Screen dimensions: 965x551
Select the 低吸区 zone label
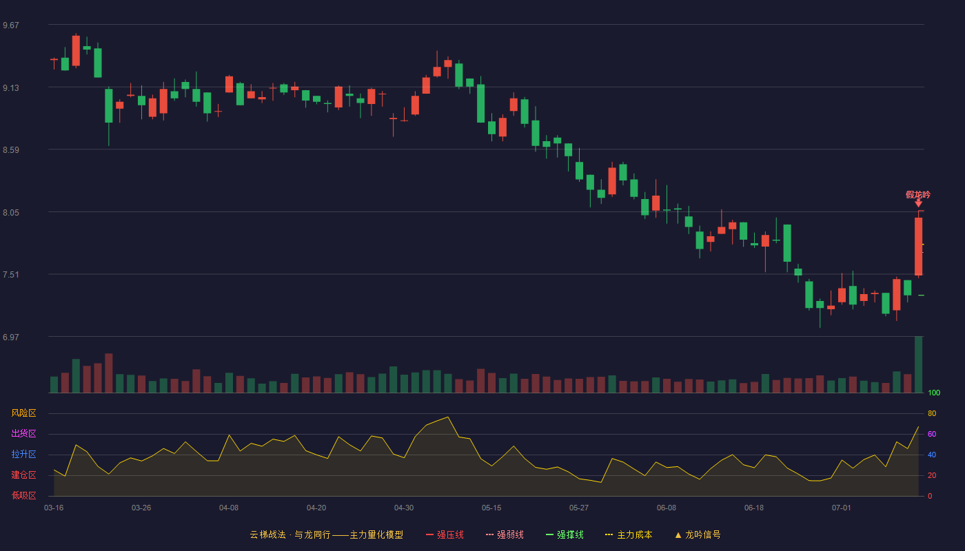click(23, 496)
